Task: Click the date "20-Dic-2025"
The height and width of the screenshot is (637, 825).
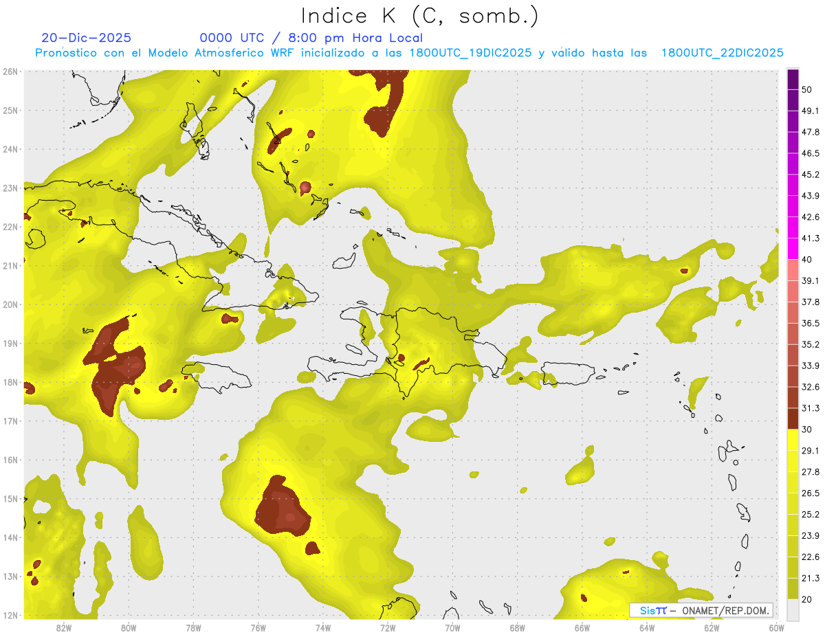Action: click(x=87, y=38)
